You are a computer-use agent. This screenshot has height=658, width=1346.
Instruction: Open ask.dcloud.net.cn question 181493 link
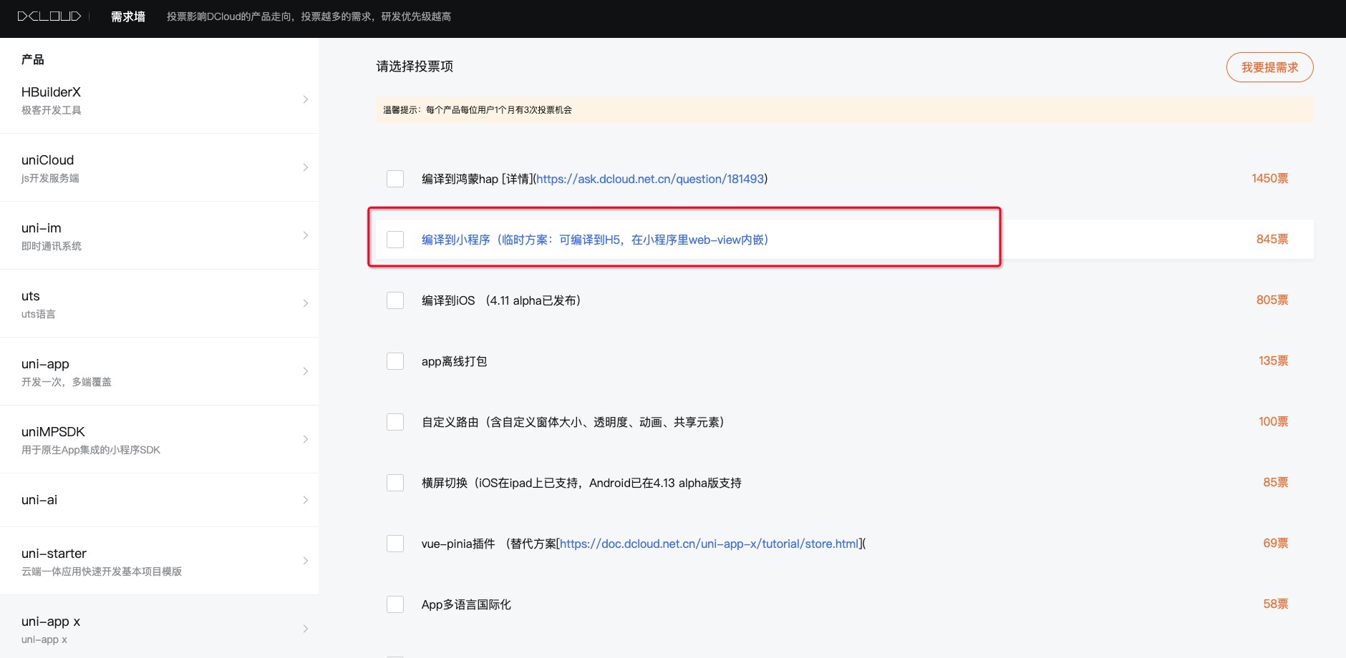(650, 179)
